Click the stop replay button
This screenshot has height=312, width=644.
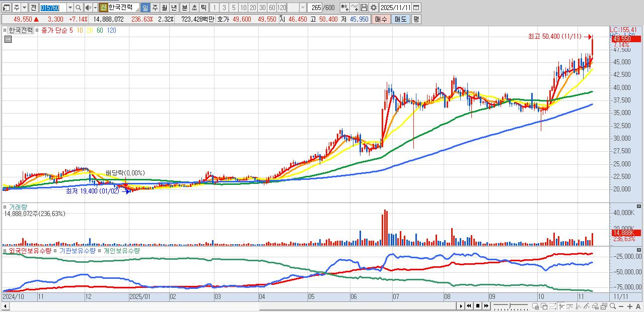coord(477,306)
